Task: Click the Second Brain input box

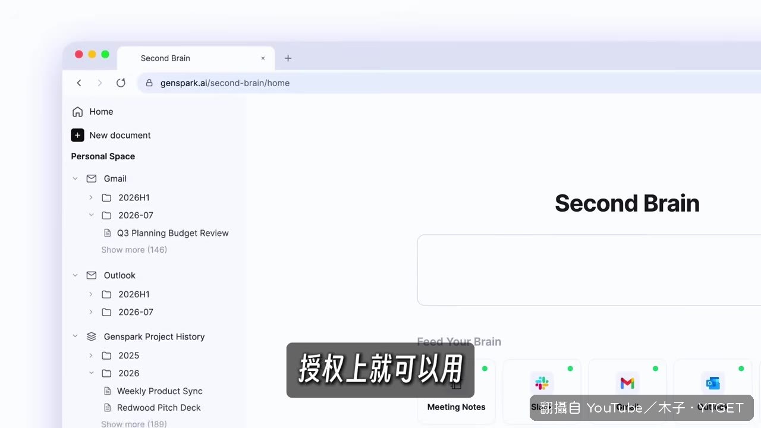Action: click(x=589, y=270)
